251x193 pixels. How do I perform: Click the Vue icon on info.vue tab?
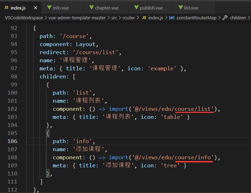pos(49,7)
